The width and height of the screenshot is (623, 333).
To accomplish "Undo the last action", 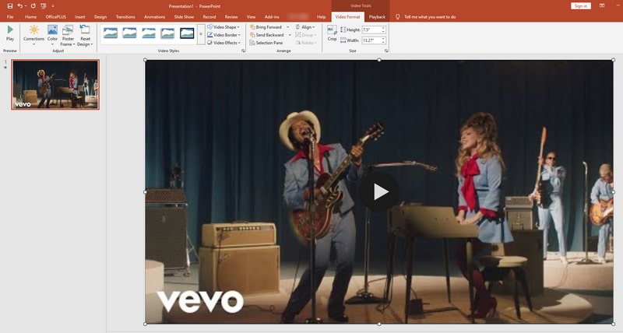I will tap(20, 6).
